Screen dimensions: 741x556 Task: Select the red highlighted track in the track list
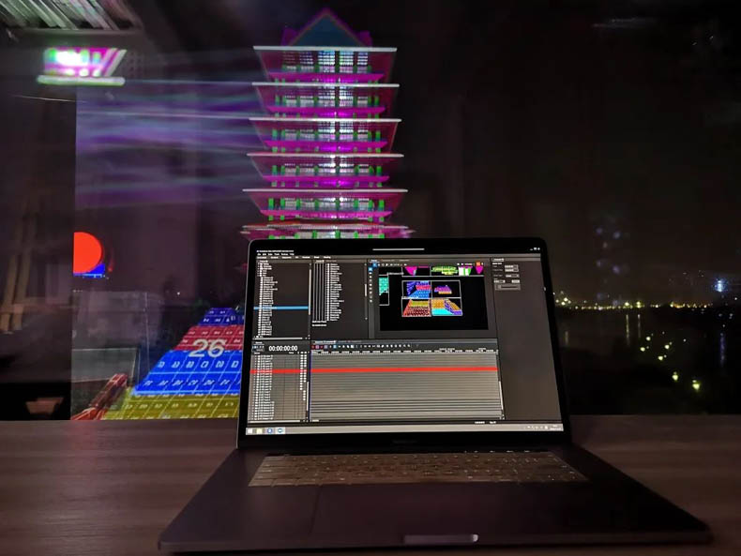point(279,372)
